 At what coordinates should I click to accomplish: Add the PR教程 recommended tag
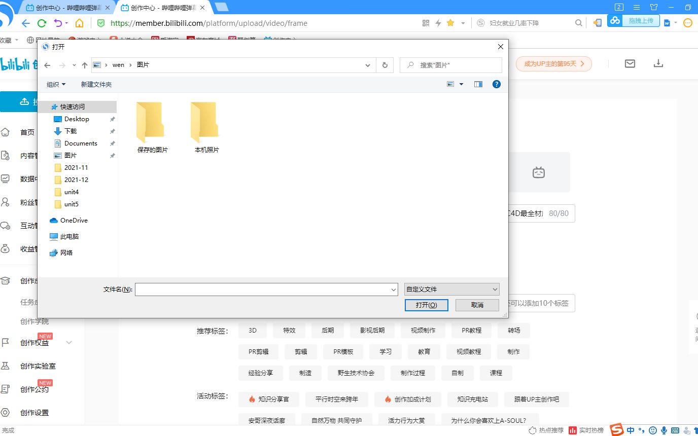pyautogui.click(x=472, y=330)
